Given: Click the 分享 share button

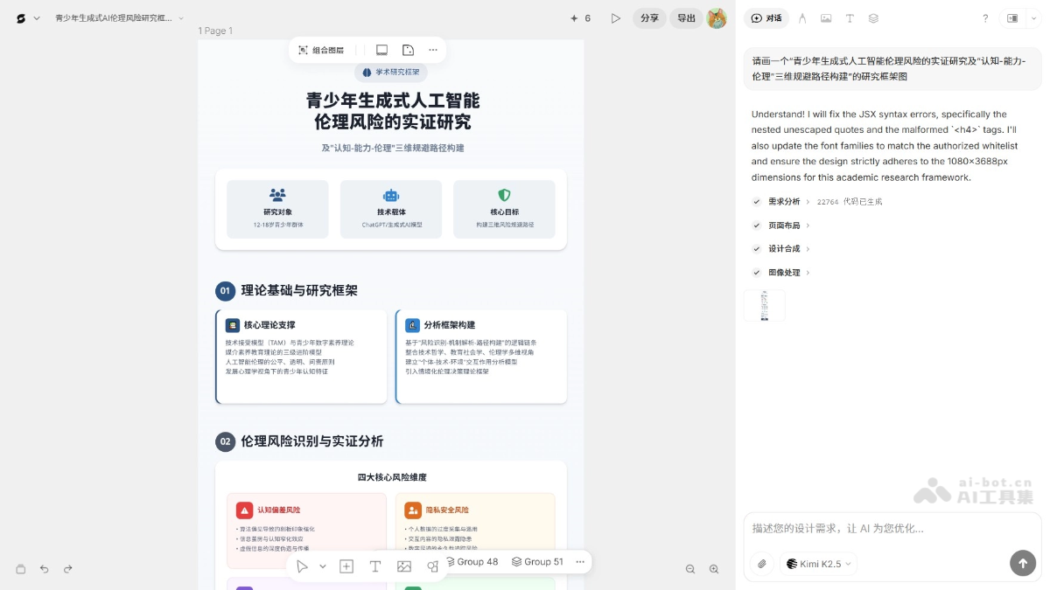Looking at the screenshot, I should [649, 17].
